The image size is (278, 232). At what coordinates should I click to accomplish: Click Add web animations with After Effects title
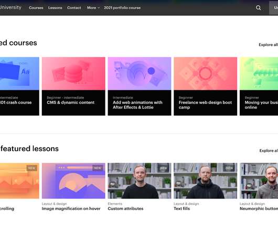137,105
